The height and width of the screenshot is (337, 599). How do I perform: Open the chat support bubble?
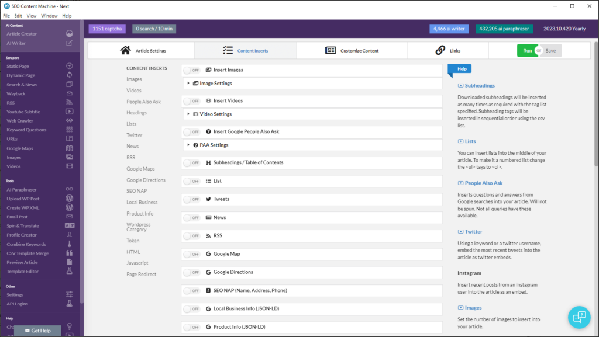579,317
